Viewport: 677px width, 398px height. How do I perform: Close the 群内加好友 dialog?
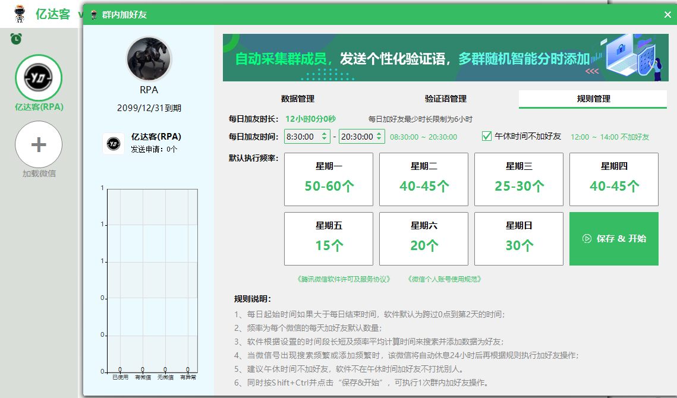coord(667,15)
